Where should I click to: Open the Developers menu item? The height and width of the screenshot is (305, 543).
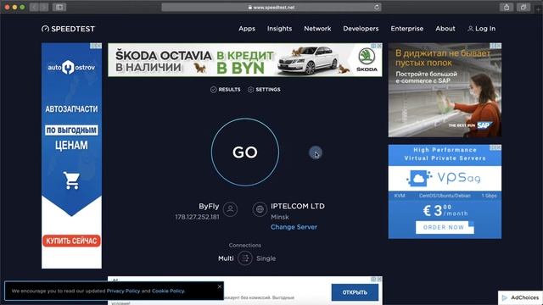tap(361, 29)
